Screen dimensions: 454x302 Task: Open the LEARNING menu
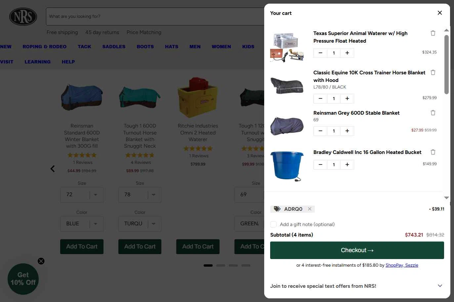[38, 62]
